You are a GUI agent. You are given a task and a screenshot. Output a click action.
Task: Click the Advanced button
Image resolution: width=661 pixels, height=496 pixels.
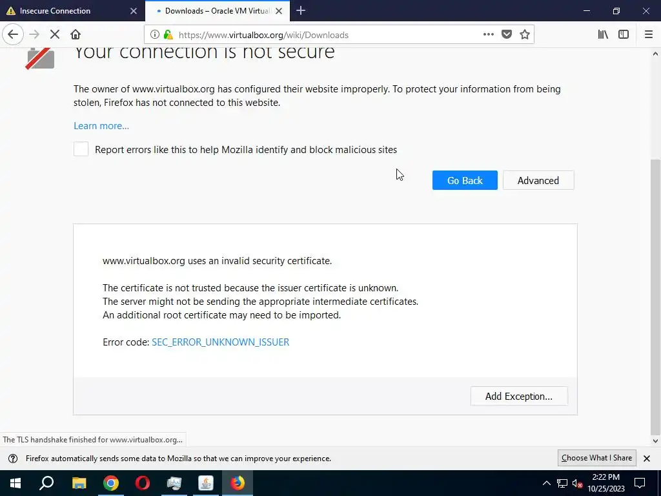(538, 180)
